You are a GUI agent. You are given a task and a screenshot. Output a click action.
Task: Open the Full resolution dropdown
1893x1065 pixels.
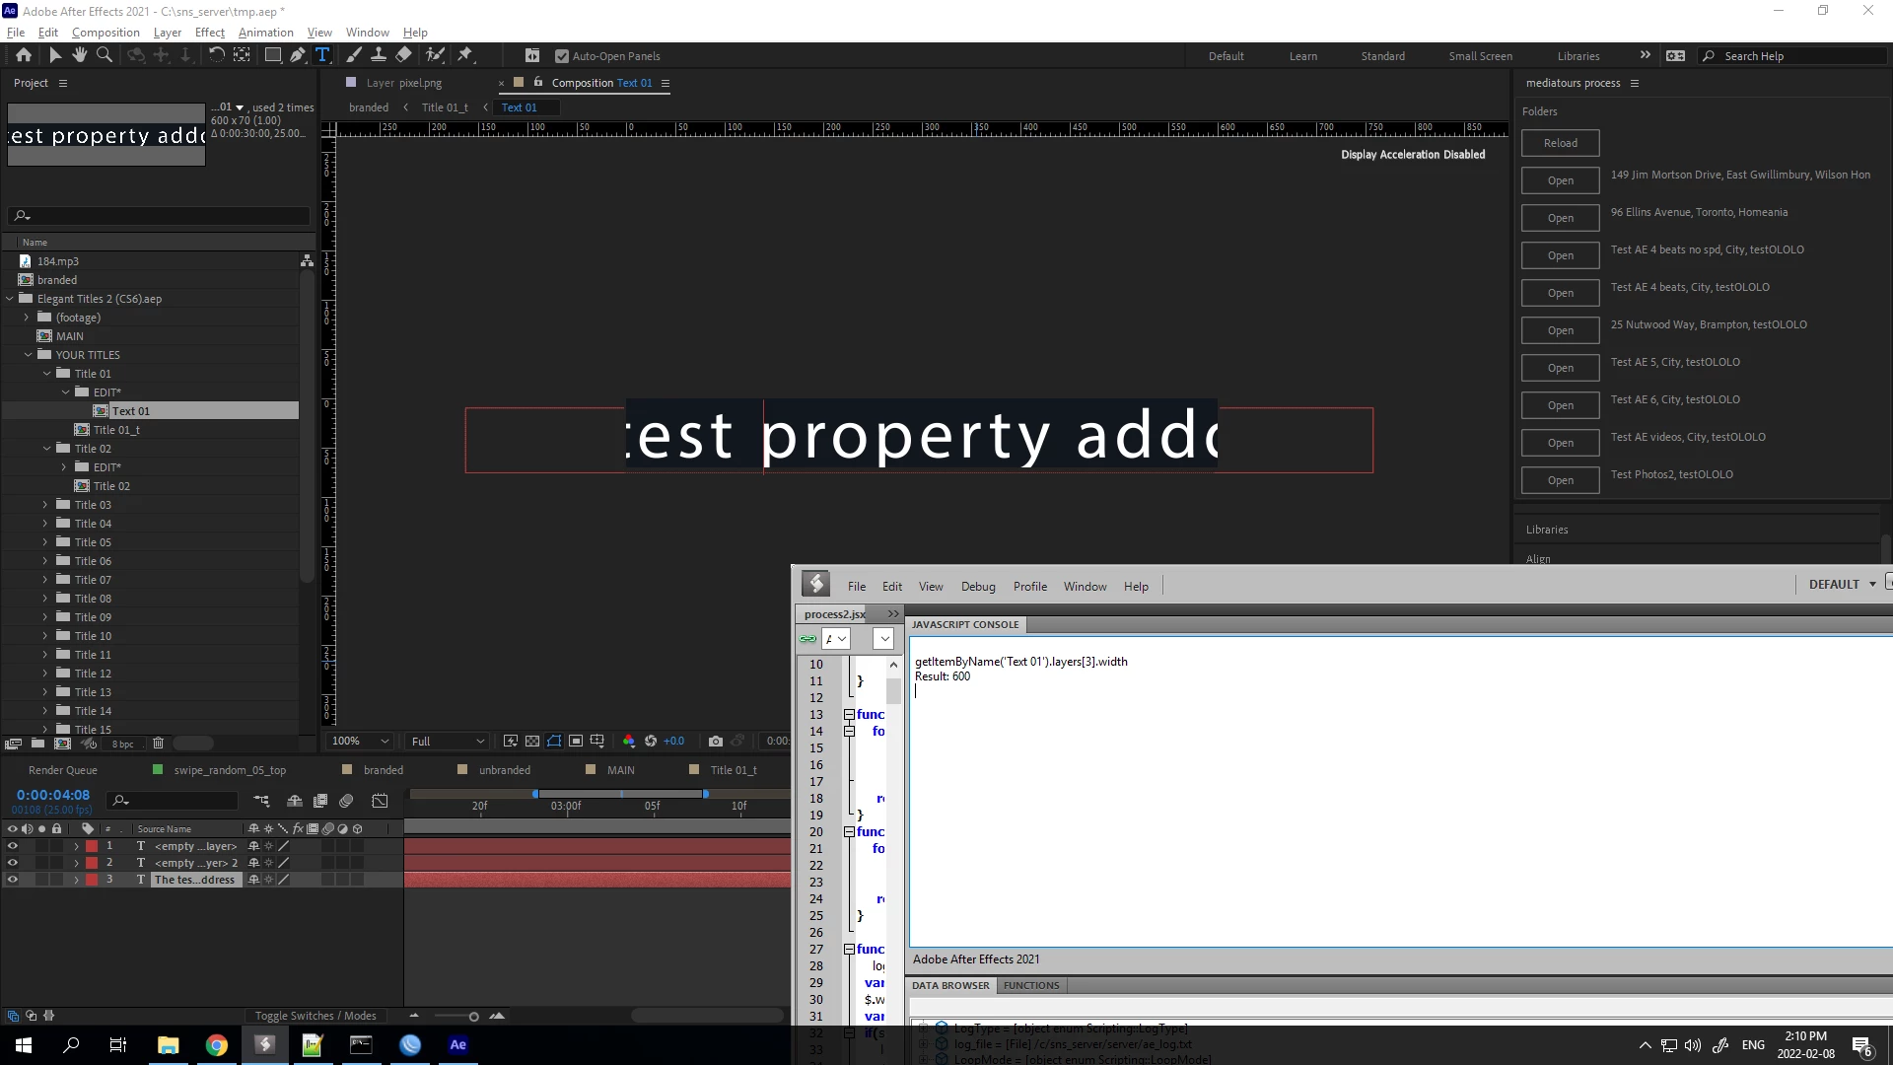448,741
